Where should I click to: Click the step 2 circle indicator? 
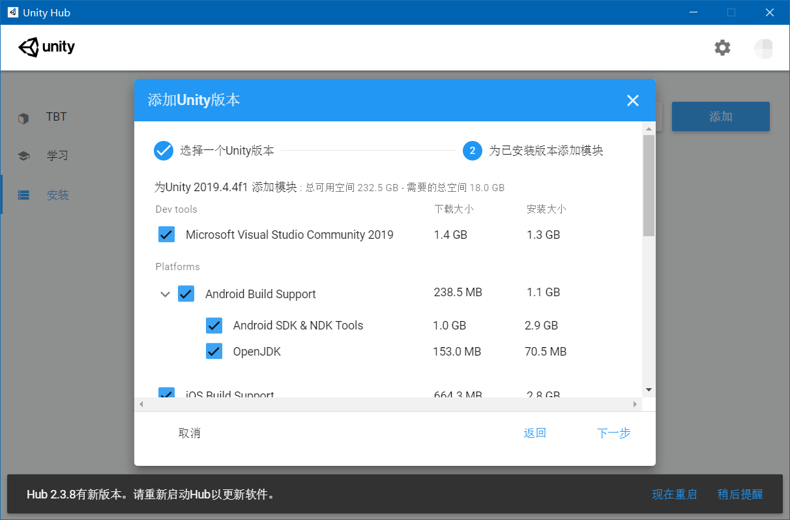[473, 151]
